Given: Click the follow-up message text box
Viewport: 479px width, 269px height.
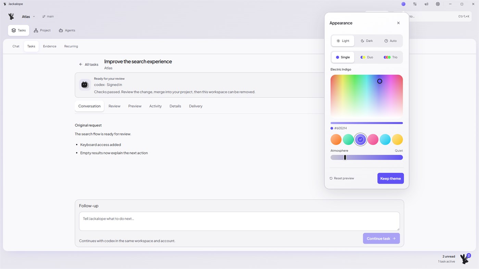Looking at the screenshot, I should [x=239, y=221].
